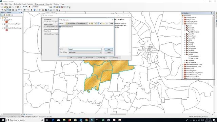The image size is (217, 122).
Task: Check the Include Ground Overlay checkbox
Action: tap(45, 34)
